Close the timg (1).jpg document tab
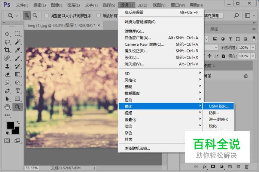Image resolution: width=259 pixels, height=172 pixels. 98,25
